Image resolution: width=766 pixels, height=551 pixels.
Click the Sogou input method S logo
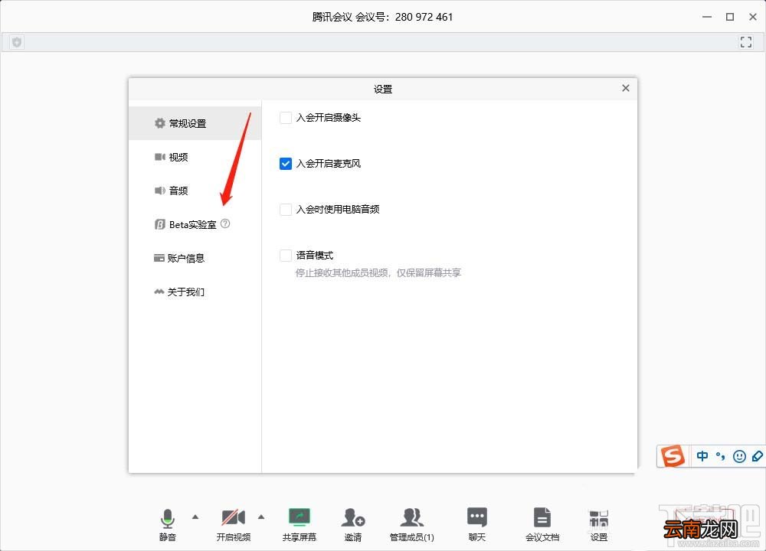(673, 456)
